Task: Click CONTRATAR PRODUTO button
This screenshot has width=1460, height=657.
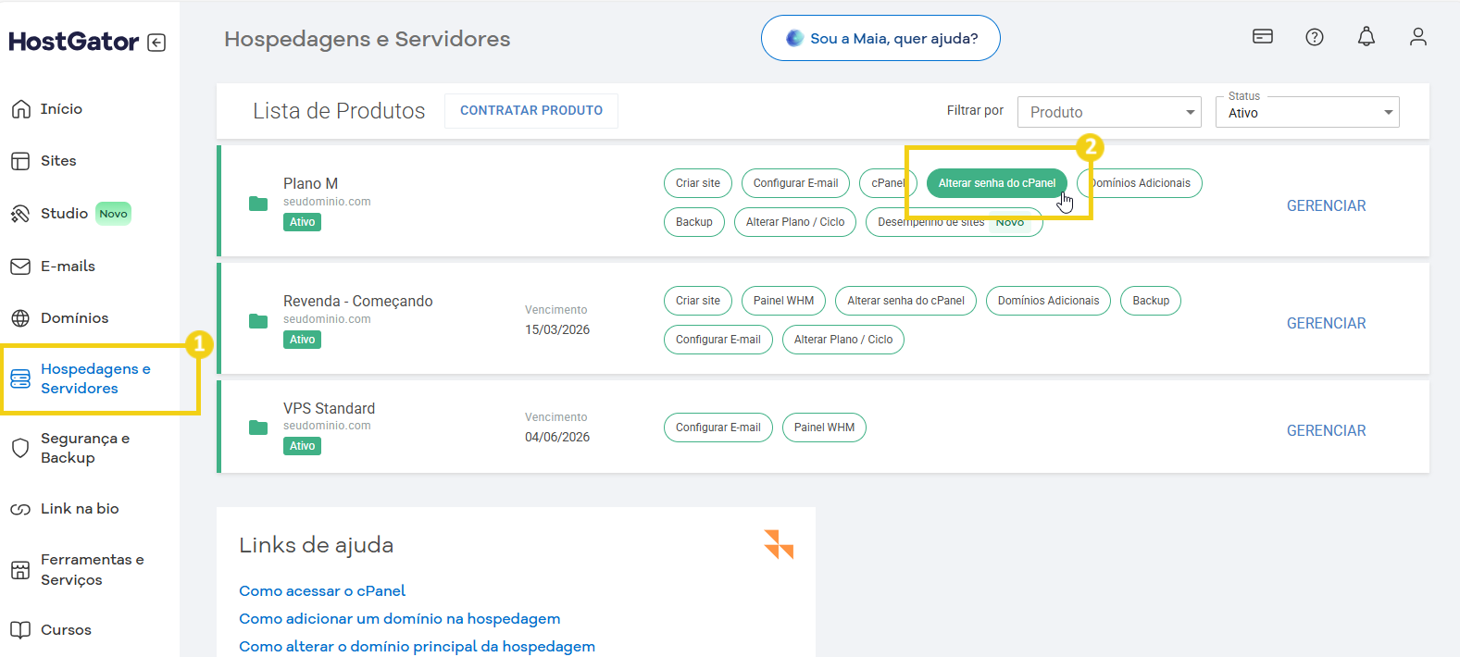Action: (531, 111)
